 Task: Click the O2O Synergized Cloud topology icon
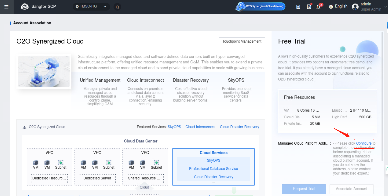25,127
